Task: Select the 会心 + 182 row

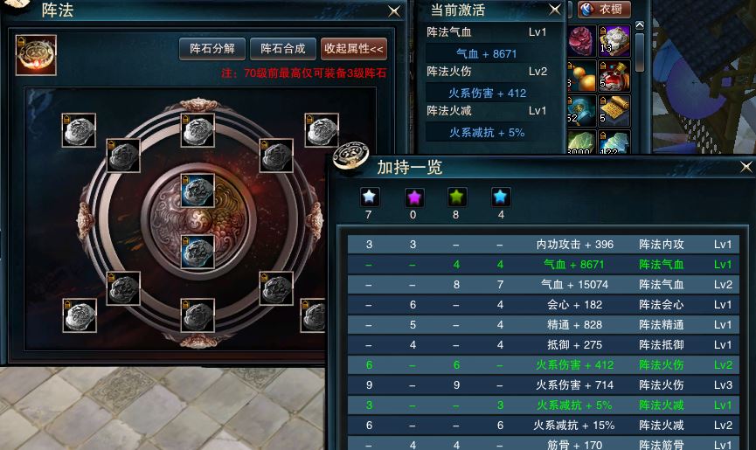Action: point(543,304)
